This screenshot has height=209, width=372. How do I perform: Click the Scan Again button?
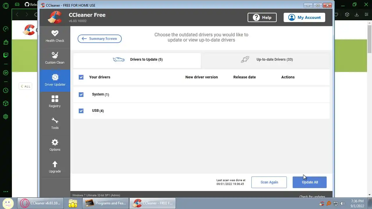tap(269, 182)
